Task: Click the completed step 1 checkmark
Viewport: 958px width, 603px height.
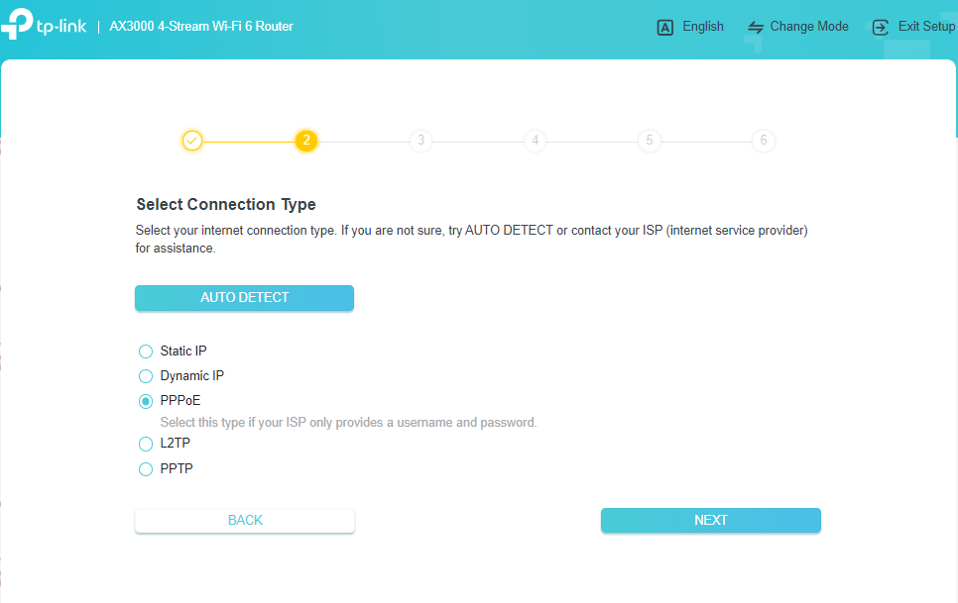Action: [x=192, y=141]
